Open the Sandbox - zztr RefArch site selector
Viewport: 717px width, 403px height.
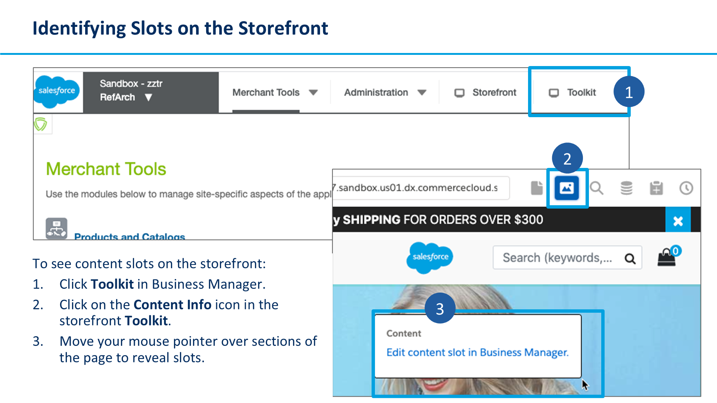pyautogui.click(x=150, y=92)
